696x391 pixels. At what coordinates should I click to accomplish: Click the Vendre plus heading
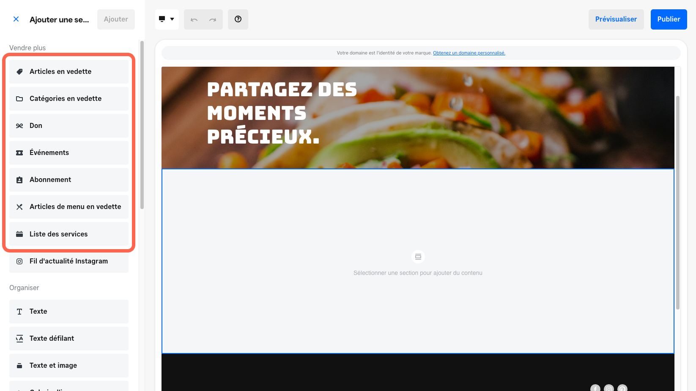[27, 48]
